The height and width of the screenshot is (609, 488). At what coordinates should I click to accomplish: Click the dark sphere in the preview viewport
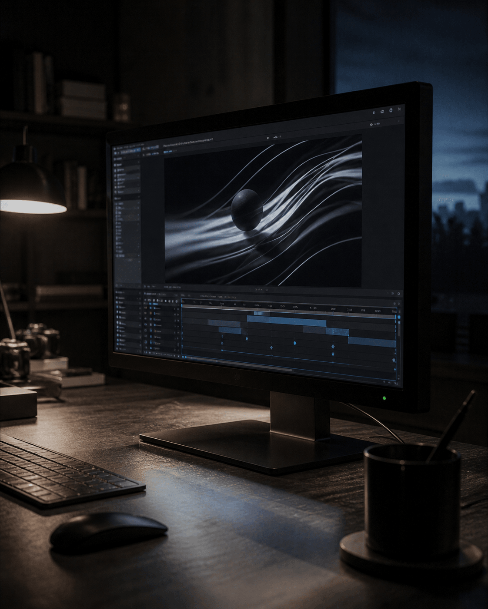(247, 210)
